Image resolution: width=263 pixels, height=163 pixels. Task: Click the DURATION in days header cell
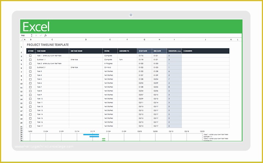point(174,51)
